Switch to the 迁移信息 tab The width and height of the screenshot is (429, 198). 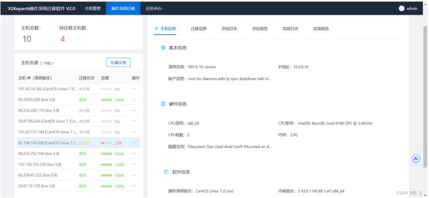(x=198, y=28)
